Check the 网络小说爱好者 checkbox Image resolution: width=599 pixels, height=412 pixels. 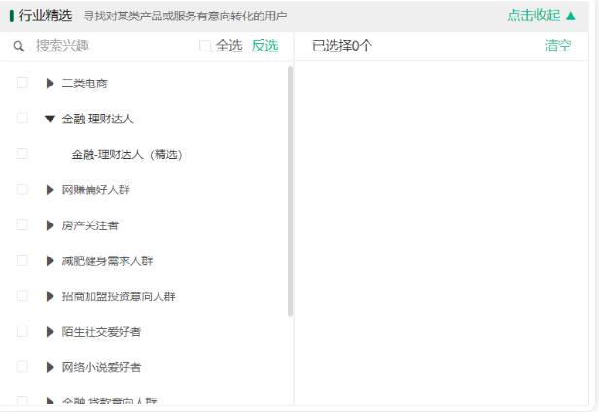[x=22, y=366]
